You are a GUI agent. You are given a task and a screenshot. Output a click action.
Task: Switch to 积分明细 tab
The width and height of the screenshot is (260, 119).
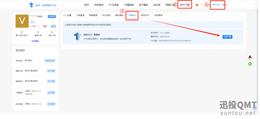tap(106, 15)
